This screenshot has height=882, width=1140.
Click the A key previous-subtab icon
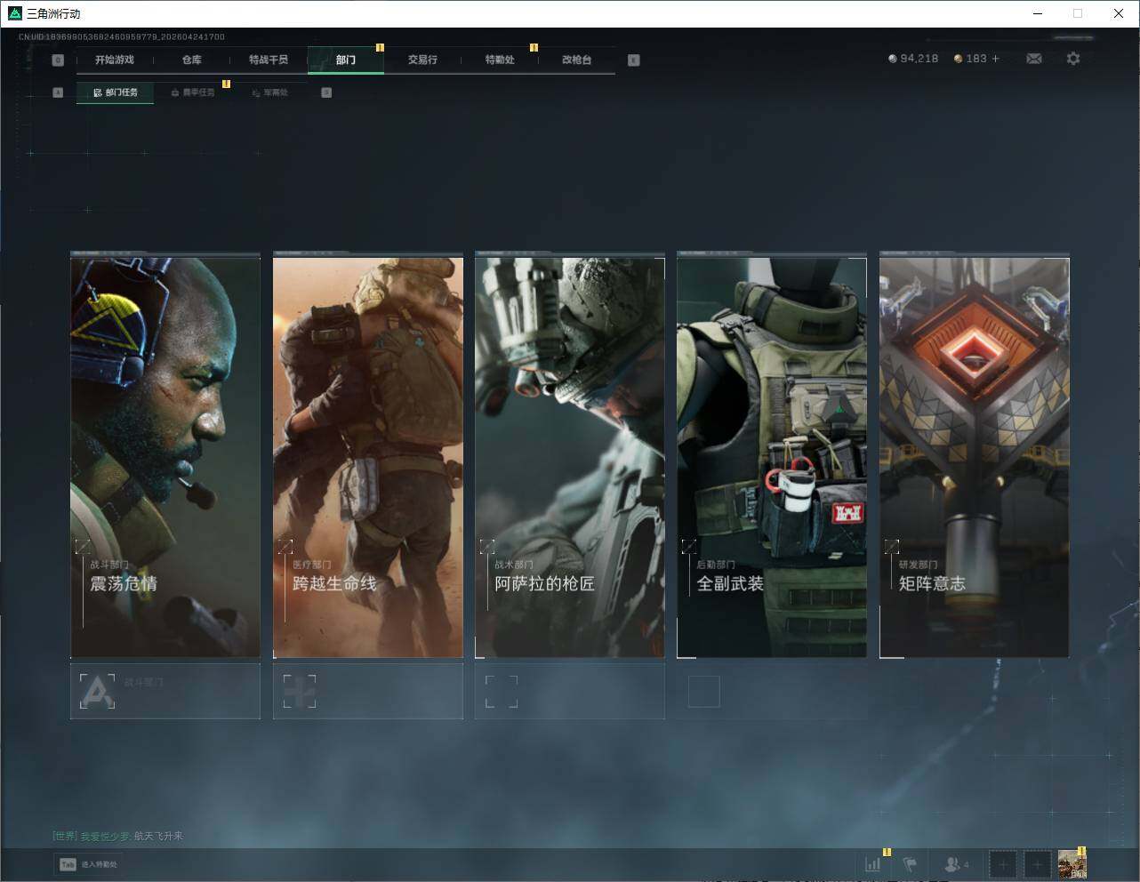[58, 92]
